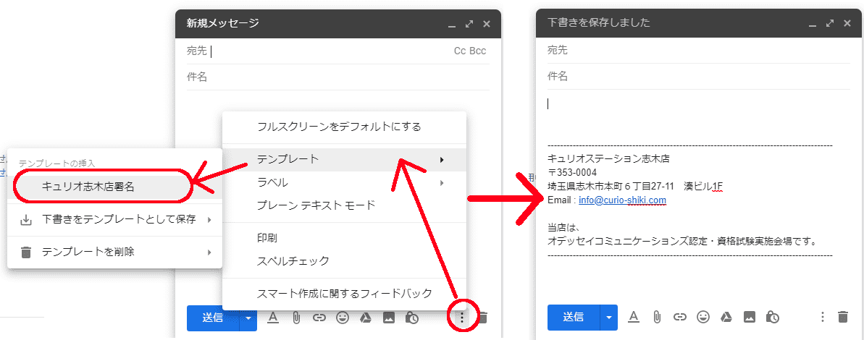Open send options arrow in New Message window
864x340 pixels.
point(248,318)
